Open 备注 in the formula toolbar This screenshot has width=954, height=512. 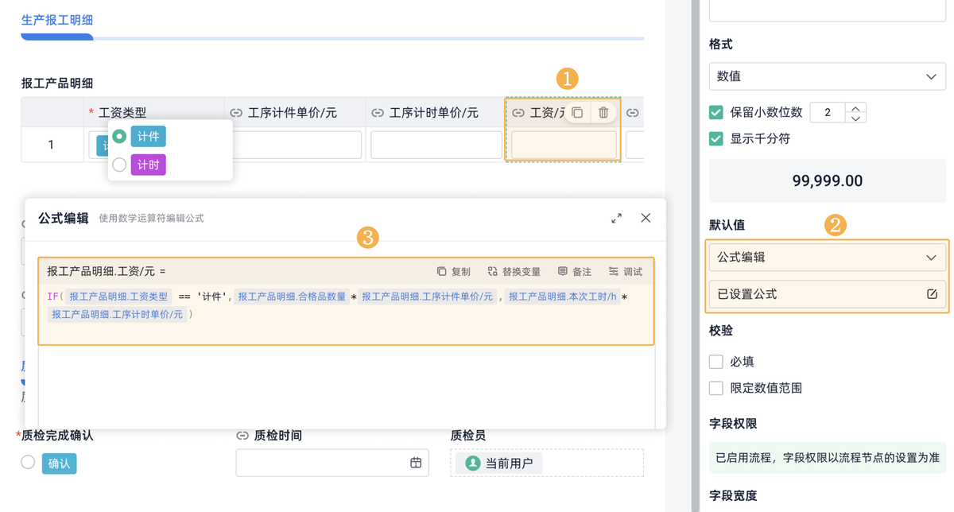[x=574, y=272]
